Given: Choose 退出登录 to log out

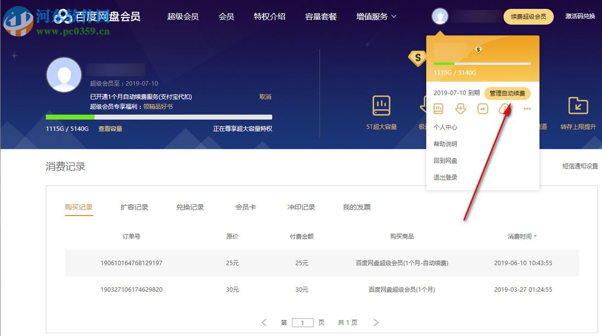Looking at the screenshot, I should point(447,176).
